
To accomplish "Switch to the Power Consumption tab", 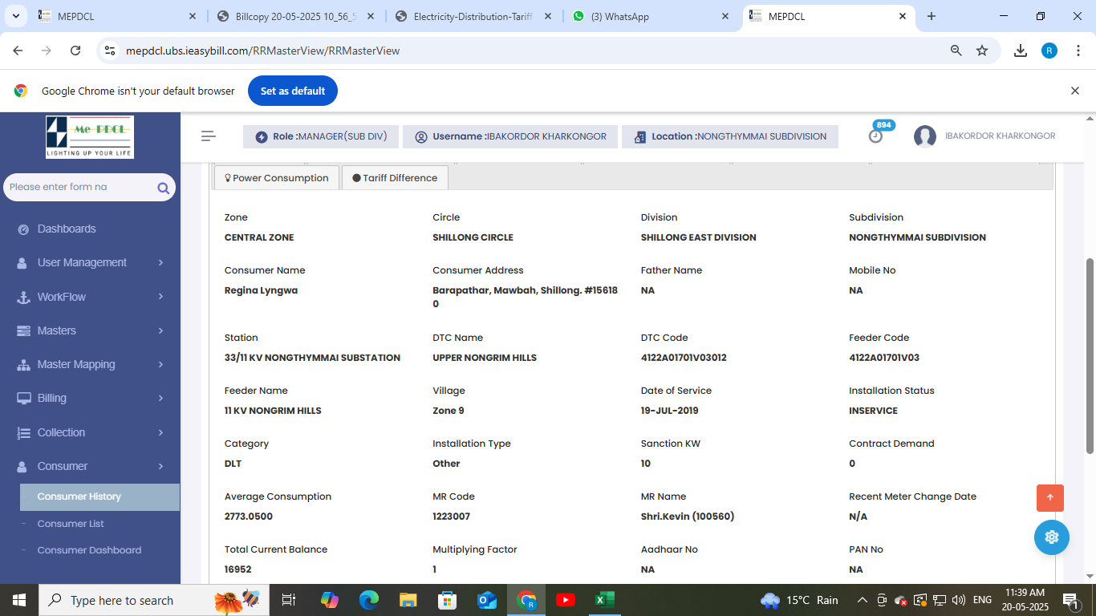I will [277, 178].
